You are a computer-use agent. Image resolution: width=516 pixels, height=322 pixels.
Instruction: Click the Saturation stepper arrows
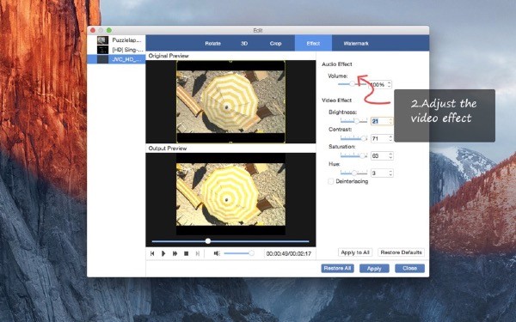(390, 155)
